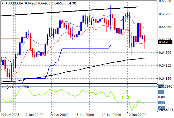The image size is (174, 118).
Task: Select the -100 level marker in CCI
Action: coord(161,103)
